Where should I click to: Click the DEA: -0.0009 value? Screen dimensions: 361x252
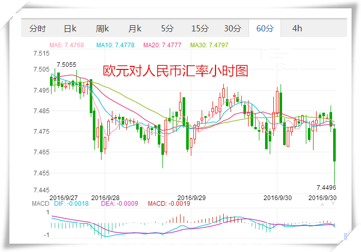(120, 204)
